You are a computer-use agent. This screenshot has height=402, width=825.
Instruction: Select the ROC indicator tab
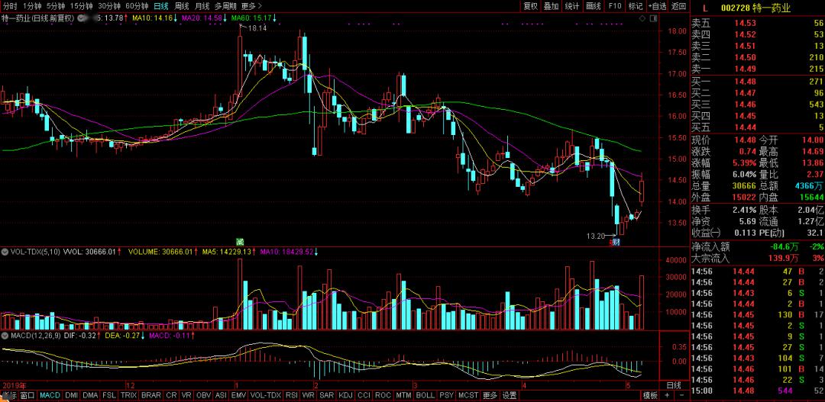pyautogui.click(x=383, y=395)
